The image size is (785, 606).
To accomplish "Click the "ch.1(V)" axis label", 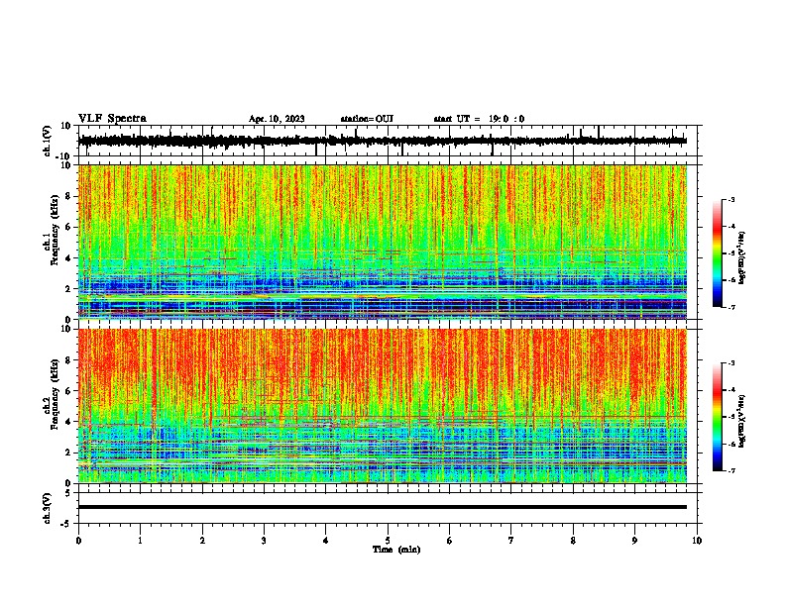I will (48, 141).
